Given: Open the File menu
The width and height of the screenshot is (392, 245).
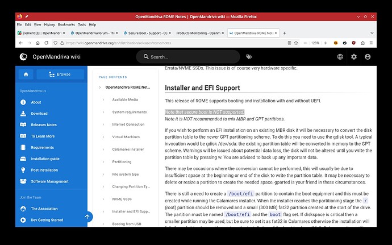Looking at the screenshot, I should tap(19, 24).
